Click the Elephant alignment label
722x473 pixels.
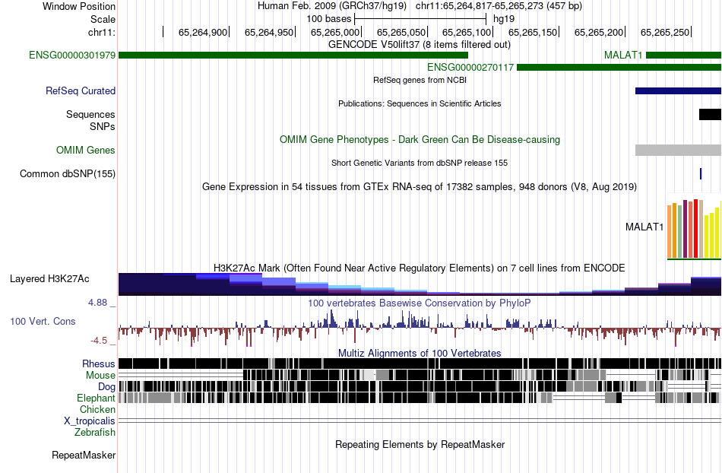point(96,398)
